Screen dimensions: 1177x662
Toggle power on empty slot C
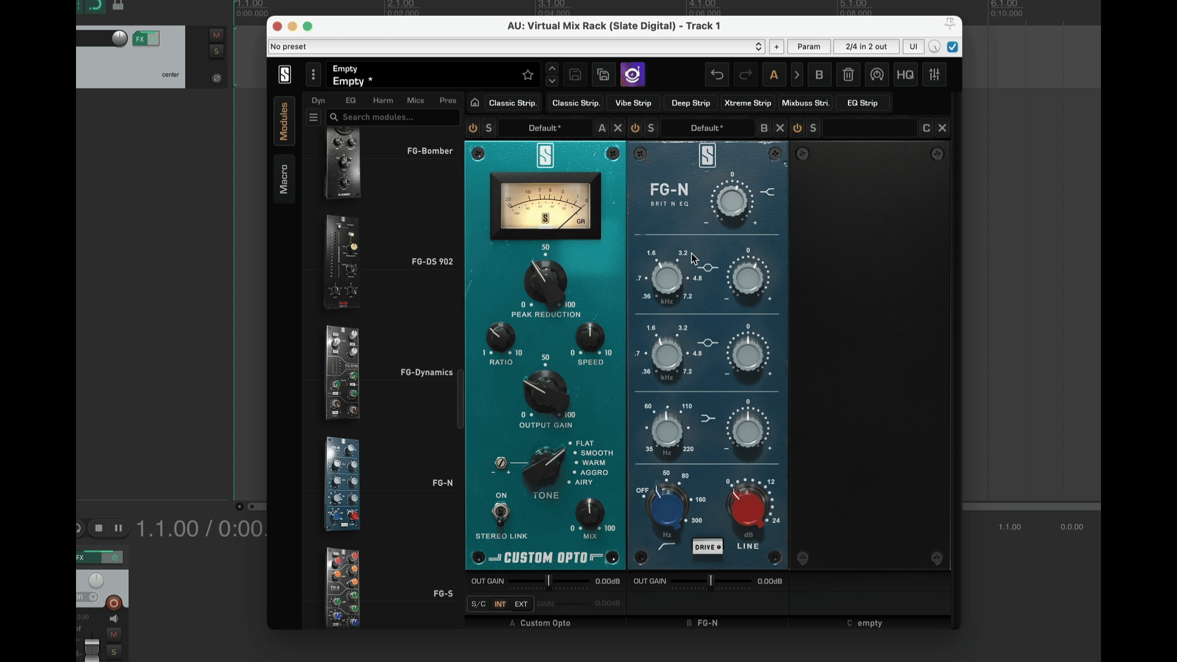point(798,128)
